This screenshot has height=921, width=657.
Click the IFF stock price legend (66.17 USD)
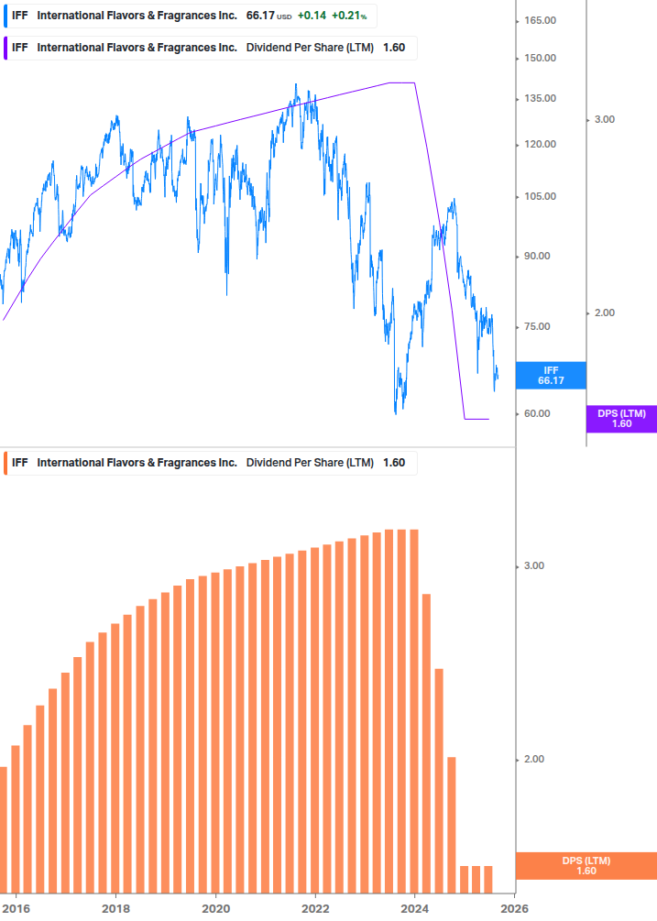pos(190,16)
